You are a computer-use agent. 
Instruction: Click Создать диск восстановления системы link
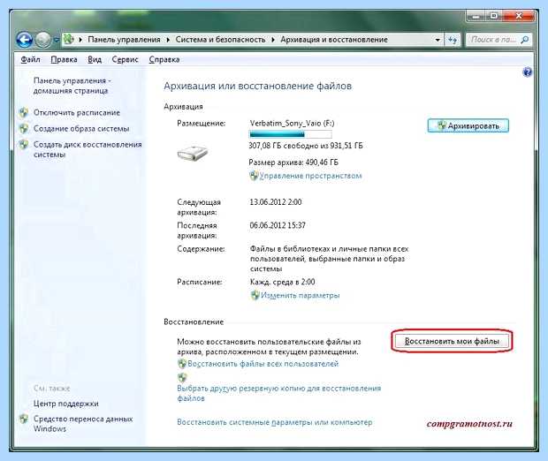tap(88, 149)
